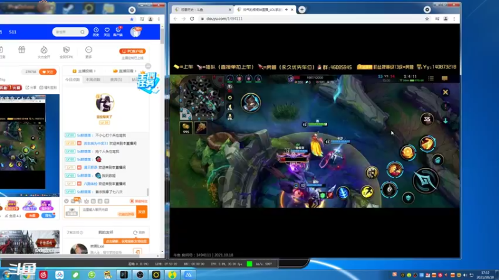This screenshot has width=499, height=280.
Task: Click the yellow X button in game overlay
Action: click(445, 92)
